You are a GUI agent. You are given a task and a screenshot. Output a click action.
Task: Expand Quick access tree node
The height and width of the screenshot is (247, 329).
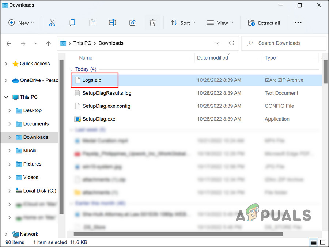pyautogui.click(x=6, y=64)
